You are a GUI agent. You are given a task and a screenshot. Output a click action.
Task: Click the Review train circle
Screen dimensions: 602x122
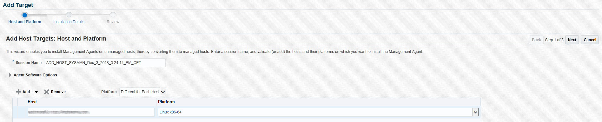coord(113,15)
